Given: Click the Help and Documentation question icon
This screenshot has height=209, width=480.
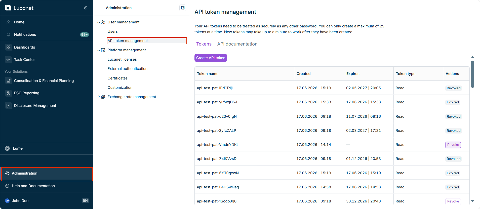Looking at the screenshot, I should point(7,186).
